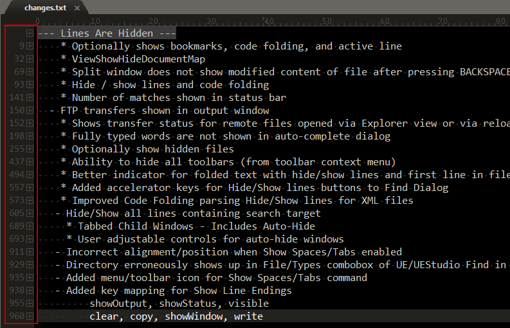Toggle fold at line 911
This screenshot has height=328, width=510.
[x=30, y=252]
